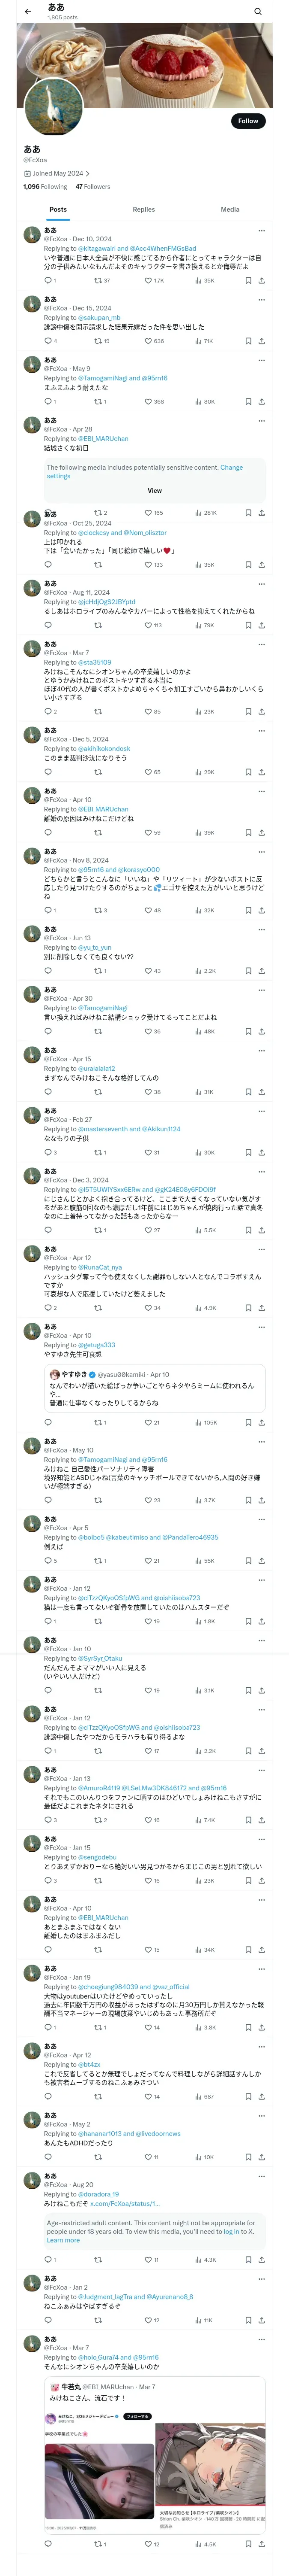Viewport: 289px width, 2576px height.
Task: Click the 'Change settings' link
Action: 231,468
